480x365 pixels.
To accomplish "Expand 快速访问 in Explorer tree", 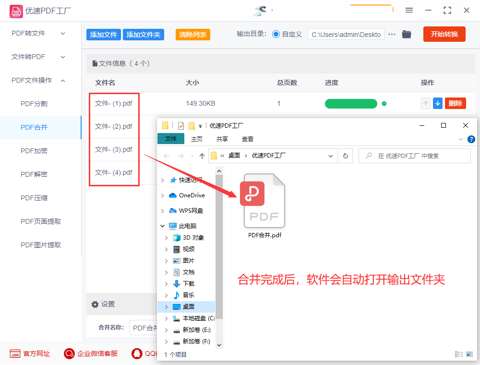I will (x=163, y=180).
